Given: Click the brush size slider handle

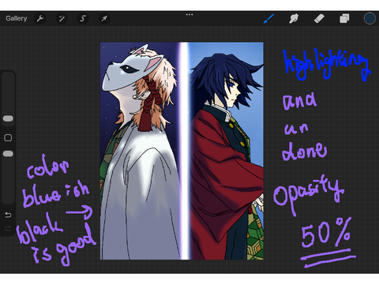Looking at the screenshot, I should pyautogui.click(x=8, y=118).
